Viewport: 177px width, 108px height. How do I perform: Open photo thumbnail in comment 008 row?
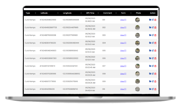click(137, 74)
